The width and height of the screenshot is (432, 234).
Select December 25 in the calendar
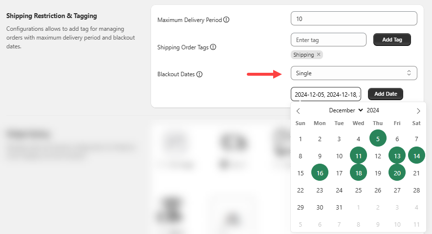click(358, 190)
